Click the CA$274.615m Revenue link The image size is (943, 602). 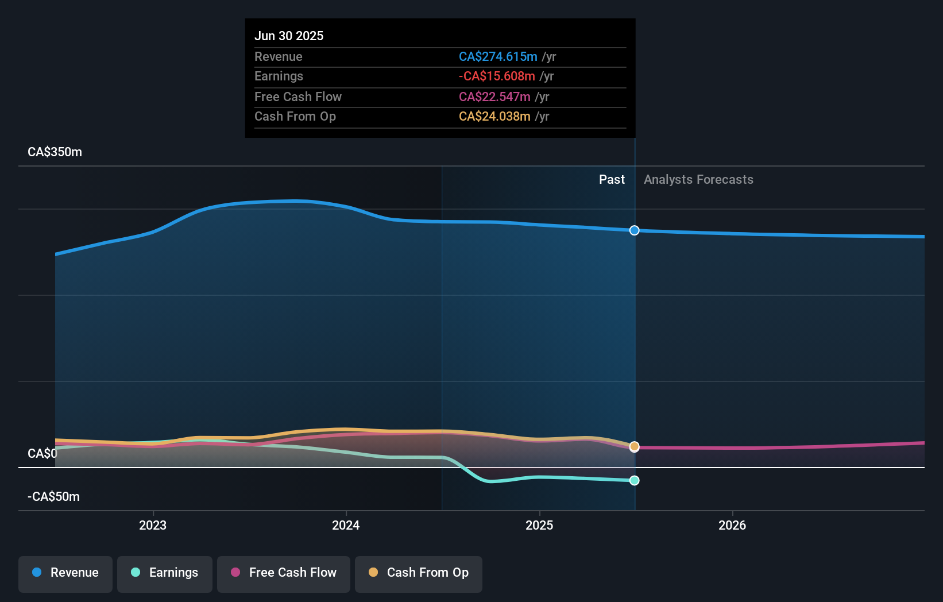pos(498,56)
